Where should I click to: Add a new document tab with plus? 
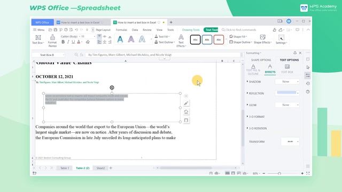[x=171, y=22]
